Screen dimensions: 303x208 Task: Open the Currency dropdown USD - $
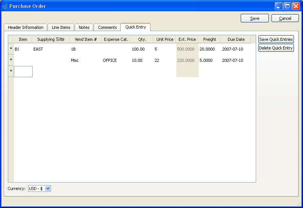click(x=39, y=189)
